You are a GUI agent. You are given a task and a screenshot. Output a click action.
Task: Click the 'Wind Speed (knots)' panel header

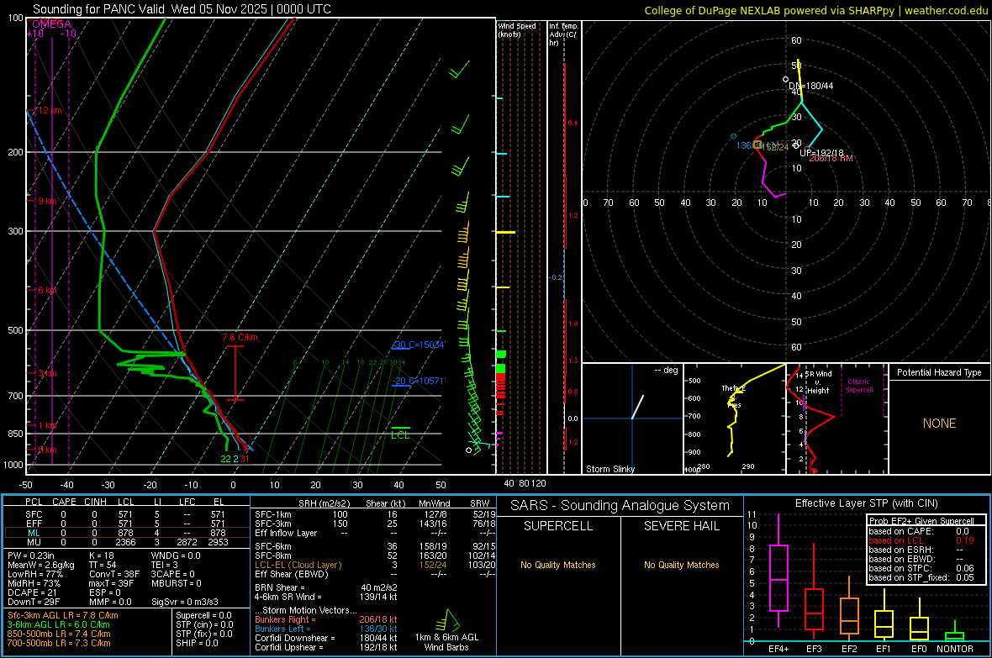(517, 30)
